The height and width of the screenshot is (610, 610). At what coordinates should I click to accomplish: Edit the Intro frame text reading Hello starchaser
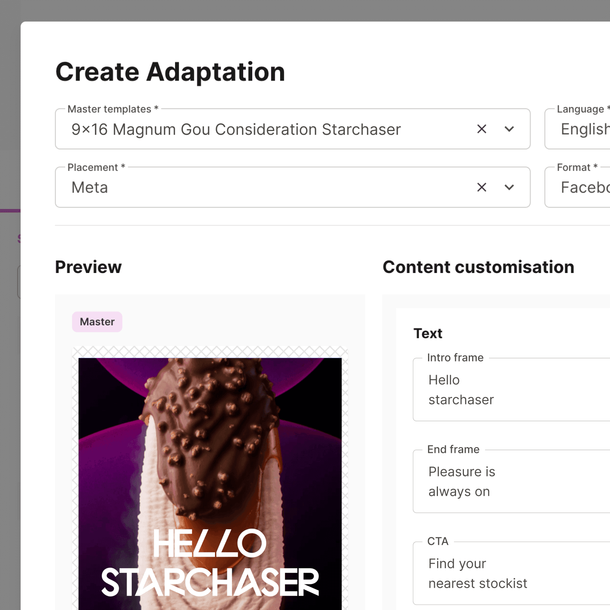point(490,390)
